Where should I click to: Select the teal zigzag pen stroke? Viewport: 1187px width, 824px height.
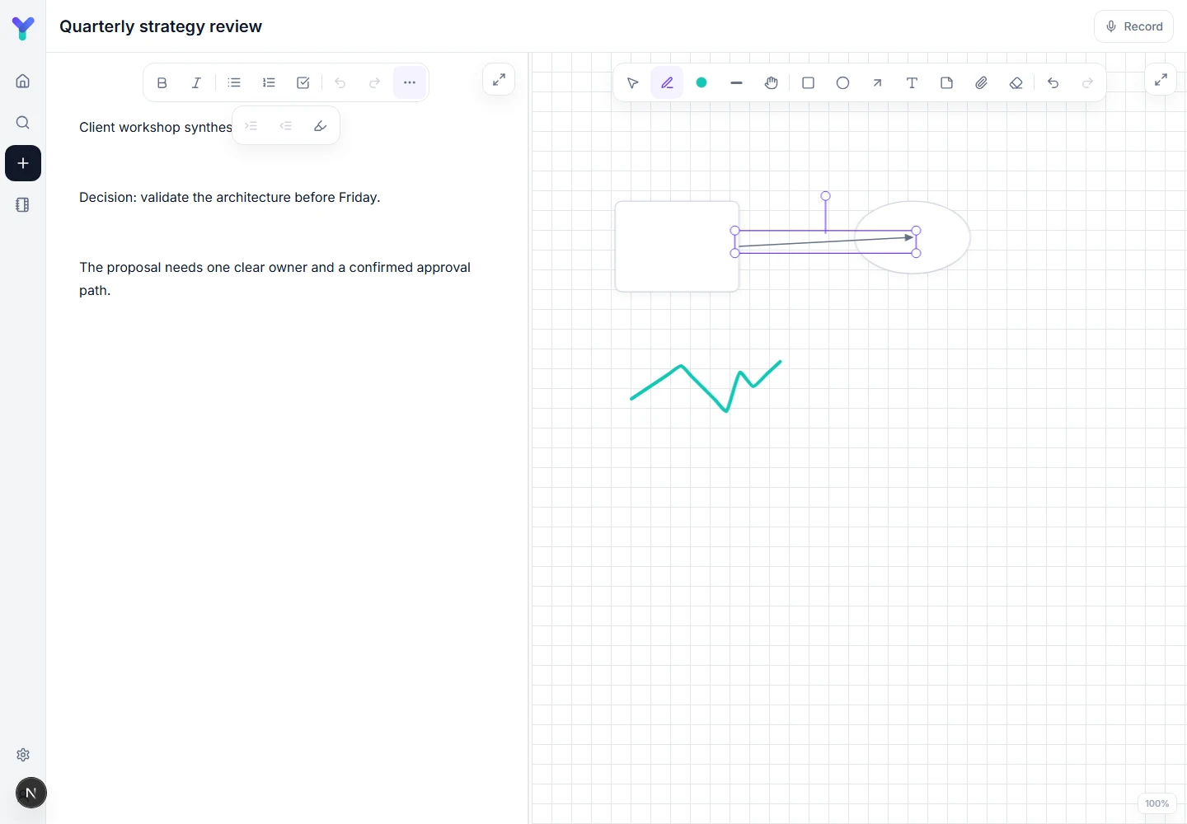click(x=706, y=386)
